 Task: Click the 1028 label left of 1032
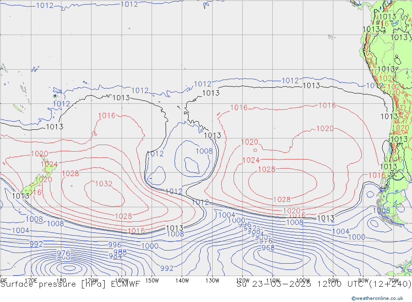[70, 173]
